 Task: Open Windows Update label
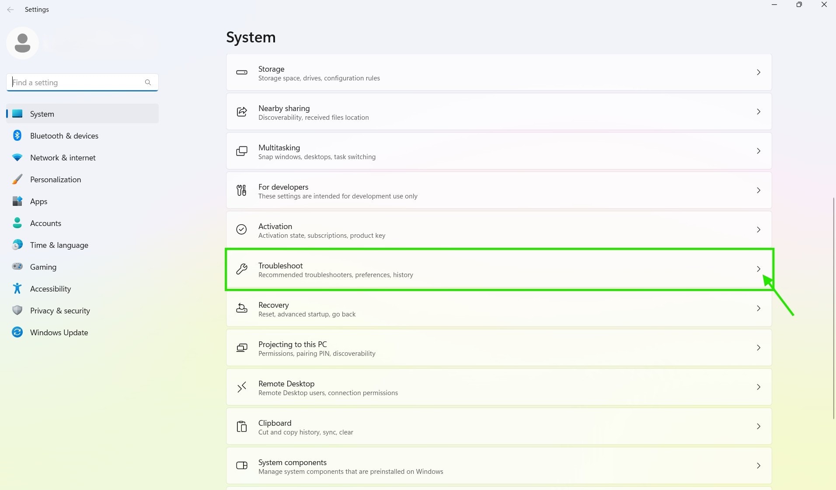click(59, 333)
